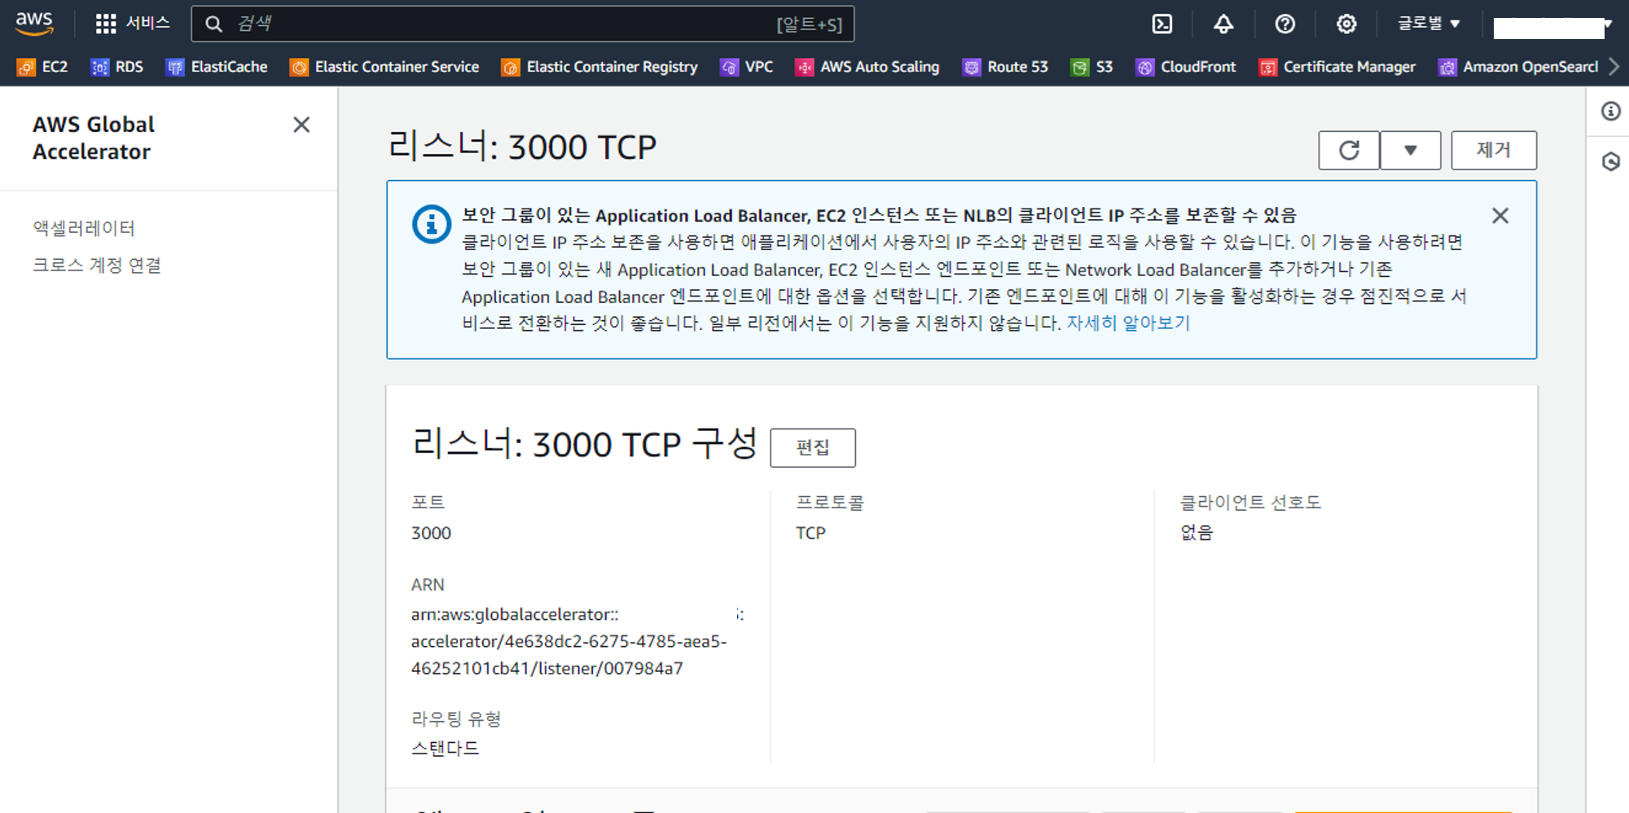
Task: Follow the 자세히 알아보기 link
Action: tap(1128, 323)
